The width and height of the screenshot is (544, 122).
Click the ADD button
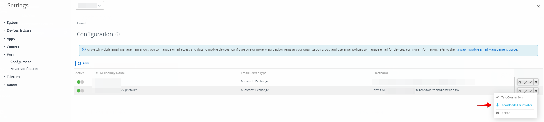[83, 63]
